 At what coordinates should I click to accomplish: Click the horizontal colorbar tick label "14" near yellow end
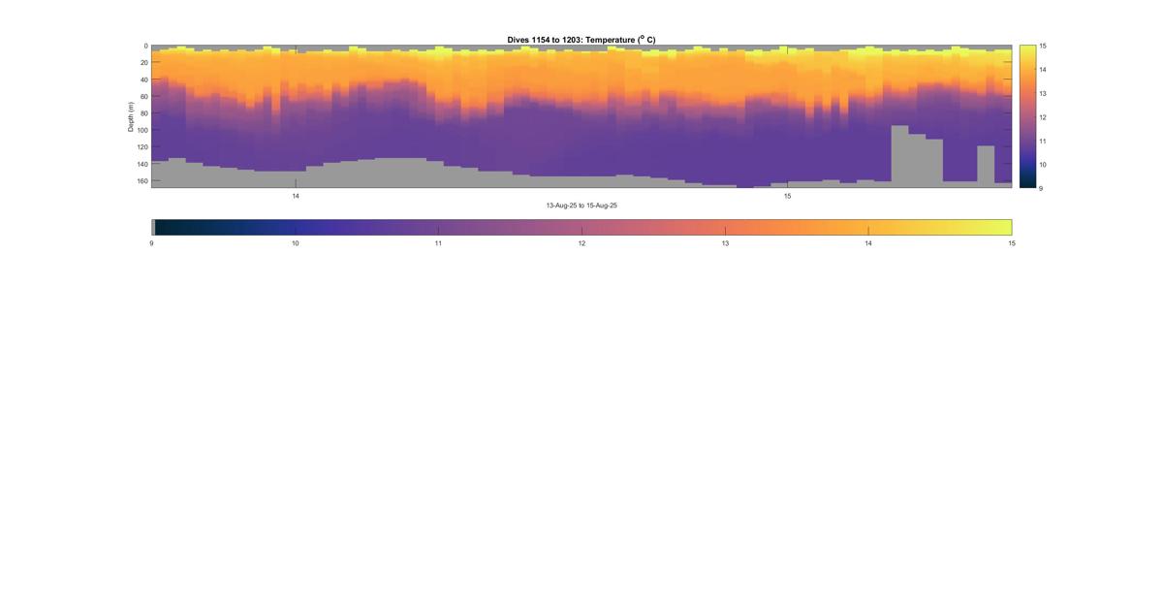(x=868, y=243)
